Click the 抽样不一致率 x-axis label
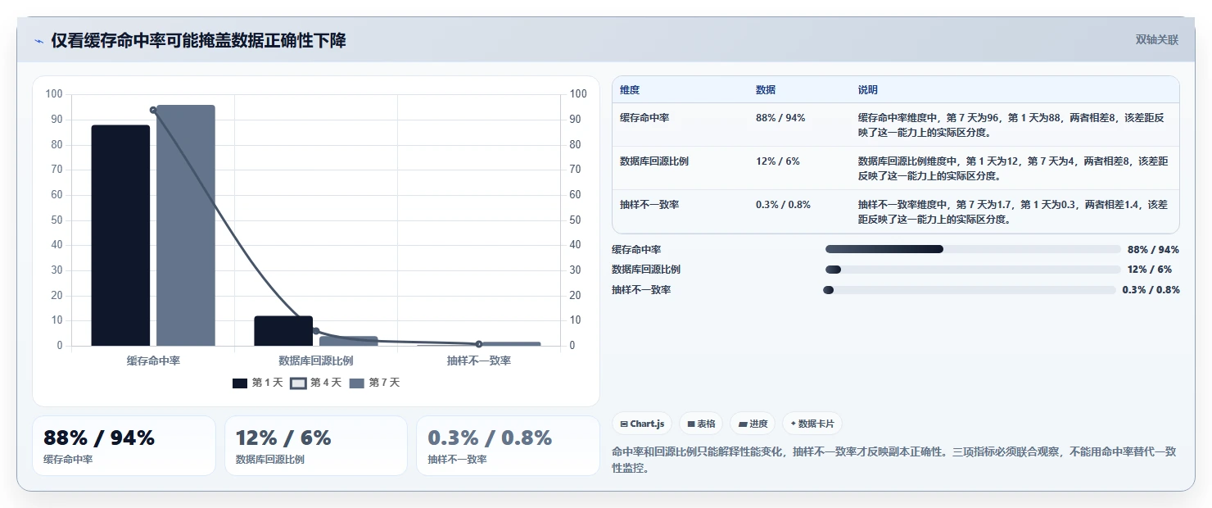Image resolution: width=1212 pixels, height=508 pixels. pos(479,361)
